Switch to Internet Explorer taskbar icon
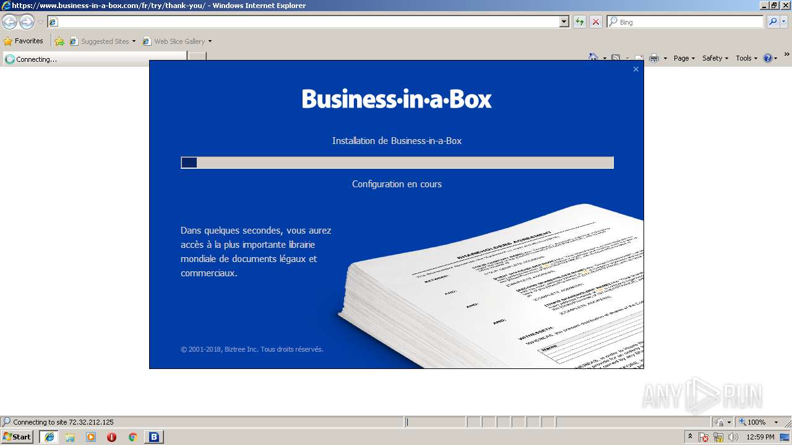This screenshot has width=792, height=445. tap(49, 437)
